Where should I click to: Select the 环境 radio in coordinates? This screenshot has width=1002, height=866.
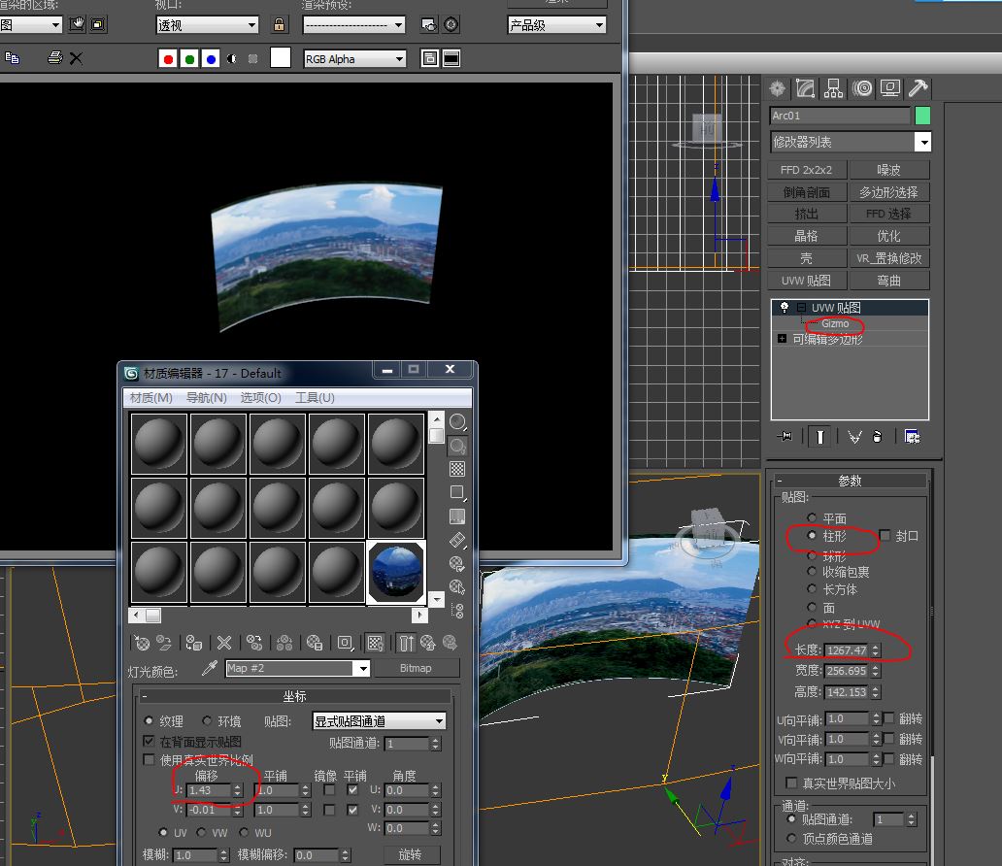[207, 720]
